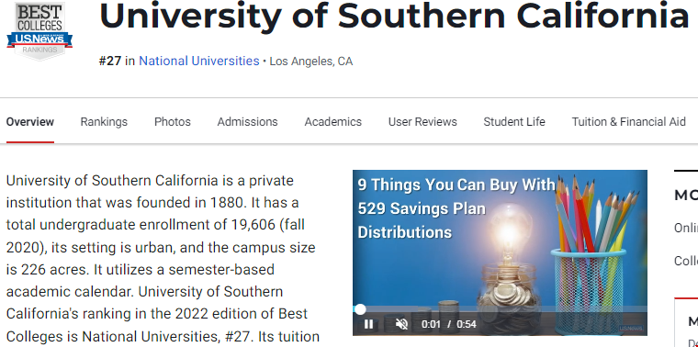This screenshot has width=698, height=347.
Task: Pause the video with the pause button
Action: (368, 324)
